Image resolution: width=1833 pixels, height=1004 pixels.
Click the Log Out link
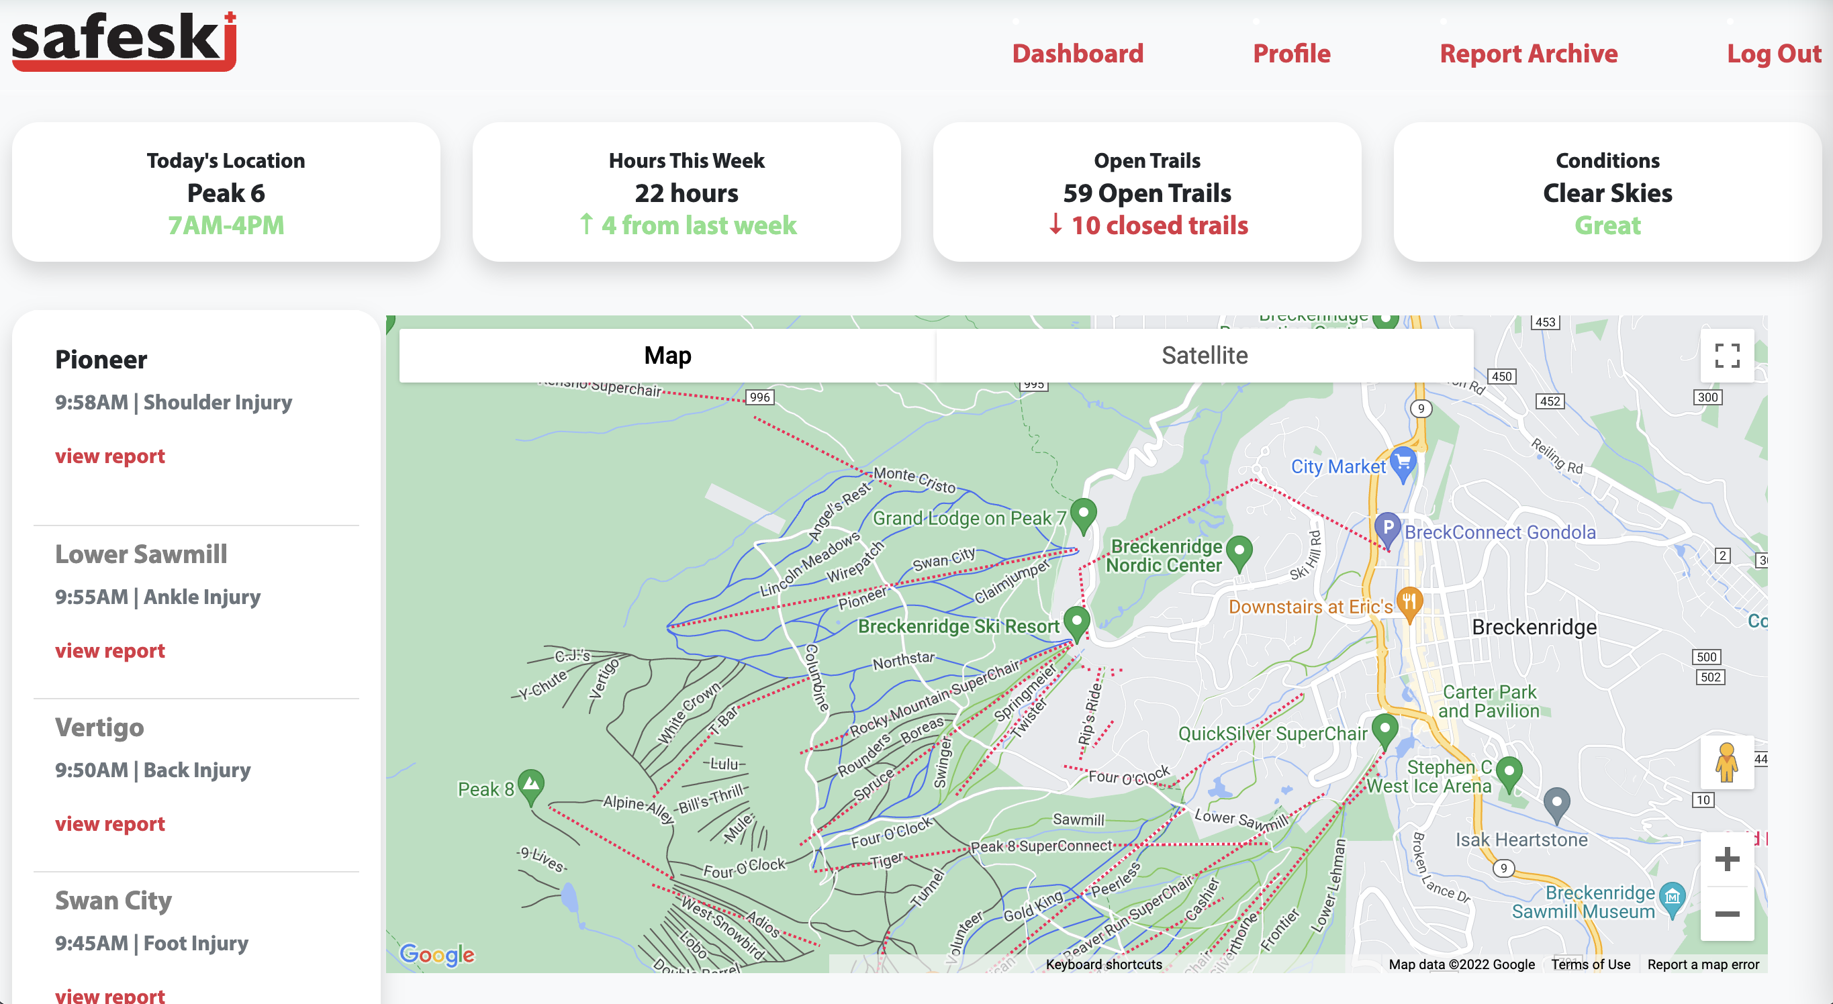pos(1773,53)
